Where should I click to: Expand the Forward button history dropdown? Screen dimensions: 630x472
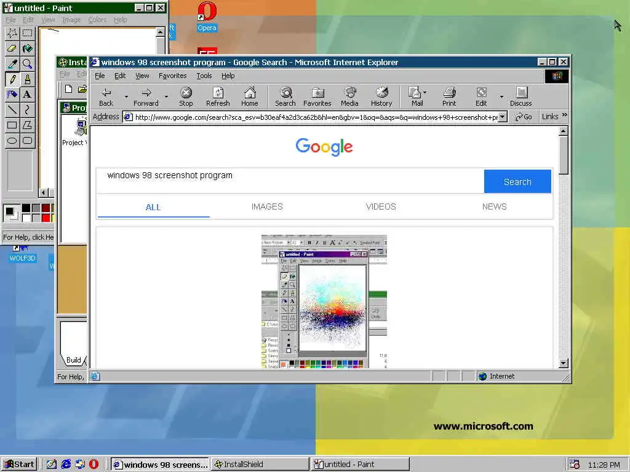pos(166,96)
